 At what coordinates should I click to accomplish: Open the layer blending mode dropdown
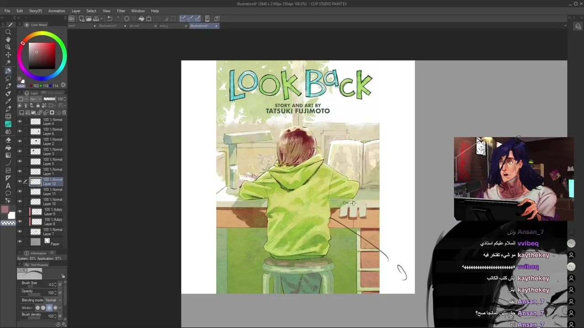[x=36, y=99]
